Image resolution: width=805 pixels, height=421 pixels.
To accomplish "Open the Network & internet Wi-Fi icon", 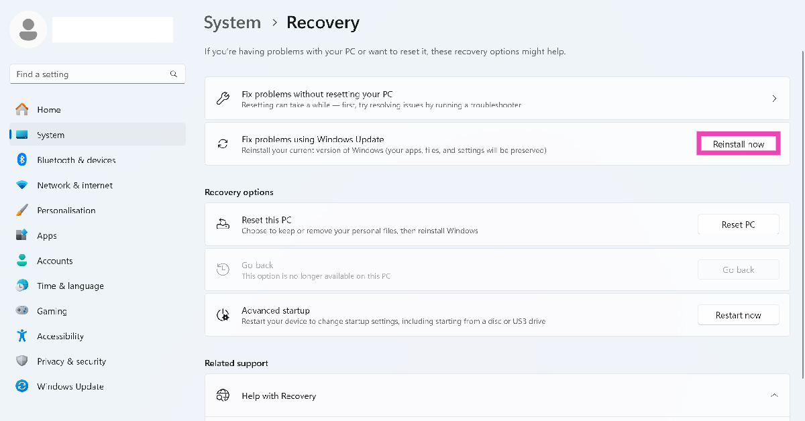I will pos(22,185).
